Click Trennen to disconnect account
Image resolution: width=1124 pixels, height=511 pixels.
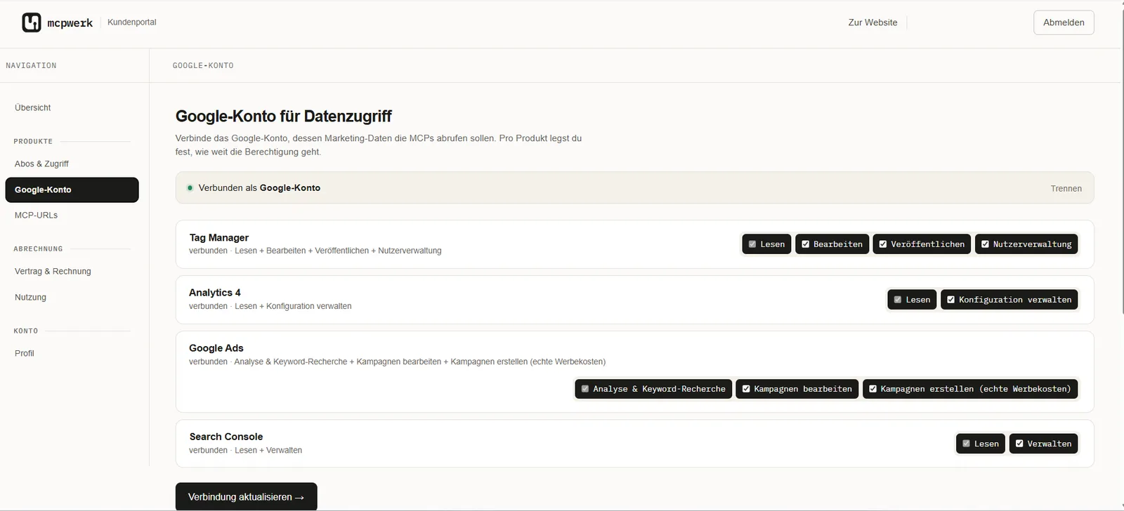[1066, 189]
